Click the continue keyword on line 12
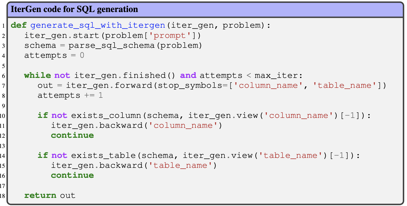 point(72,135)
